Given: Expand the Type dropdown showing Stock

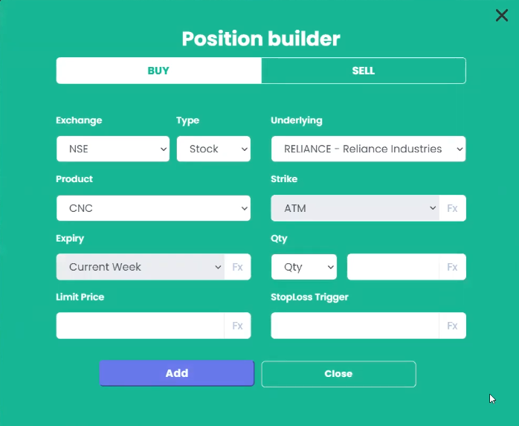Looking at the screenshot, I should 213,149.
